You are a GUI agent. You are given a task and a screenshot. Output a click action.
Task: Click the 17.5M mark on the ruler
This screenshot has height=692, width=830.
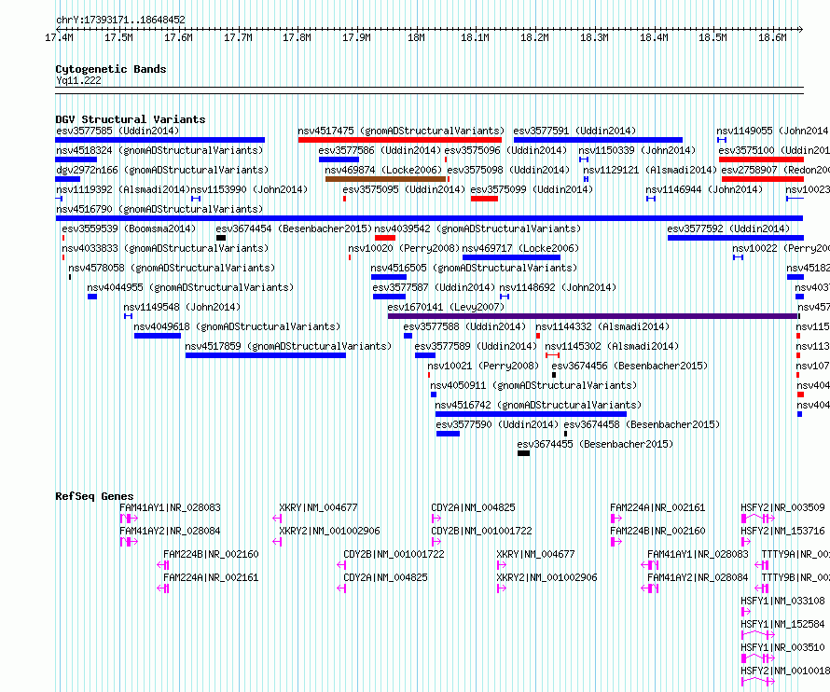point(118,37)
